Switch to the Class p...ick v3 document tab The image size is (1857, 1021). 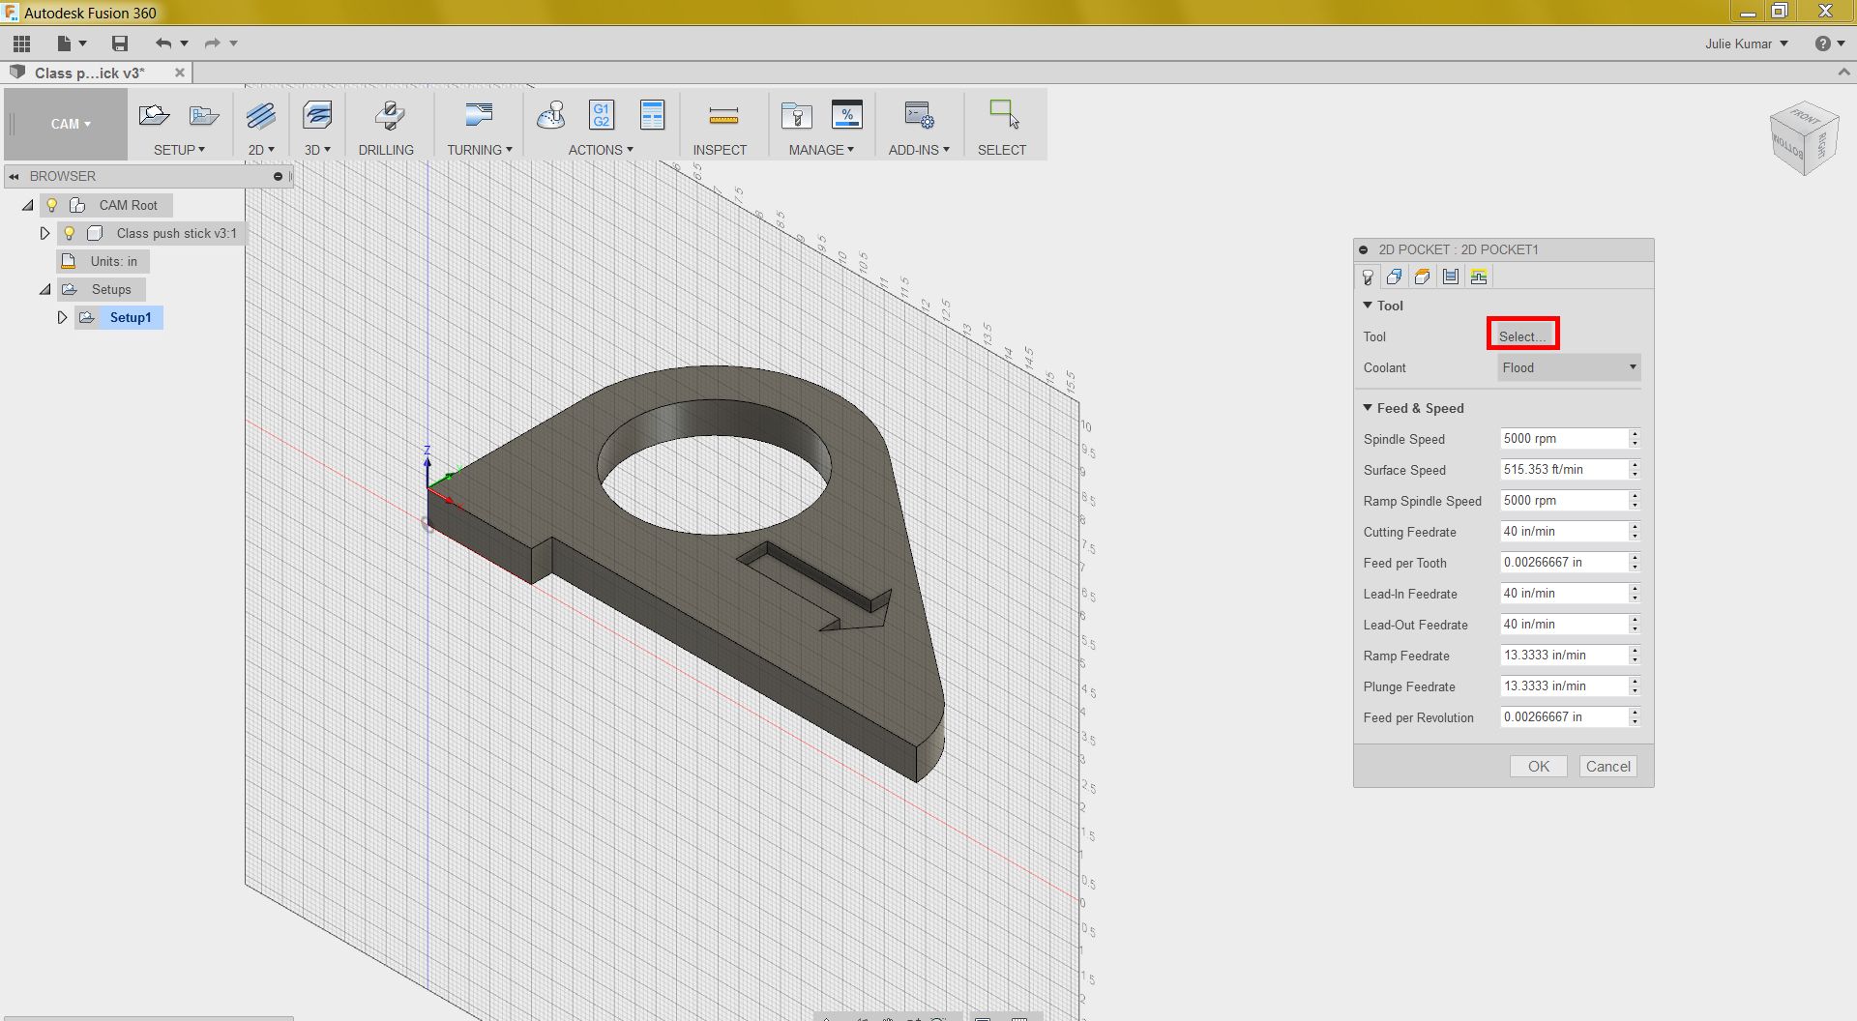point(87,73)
